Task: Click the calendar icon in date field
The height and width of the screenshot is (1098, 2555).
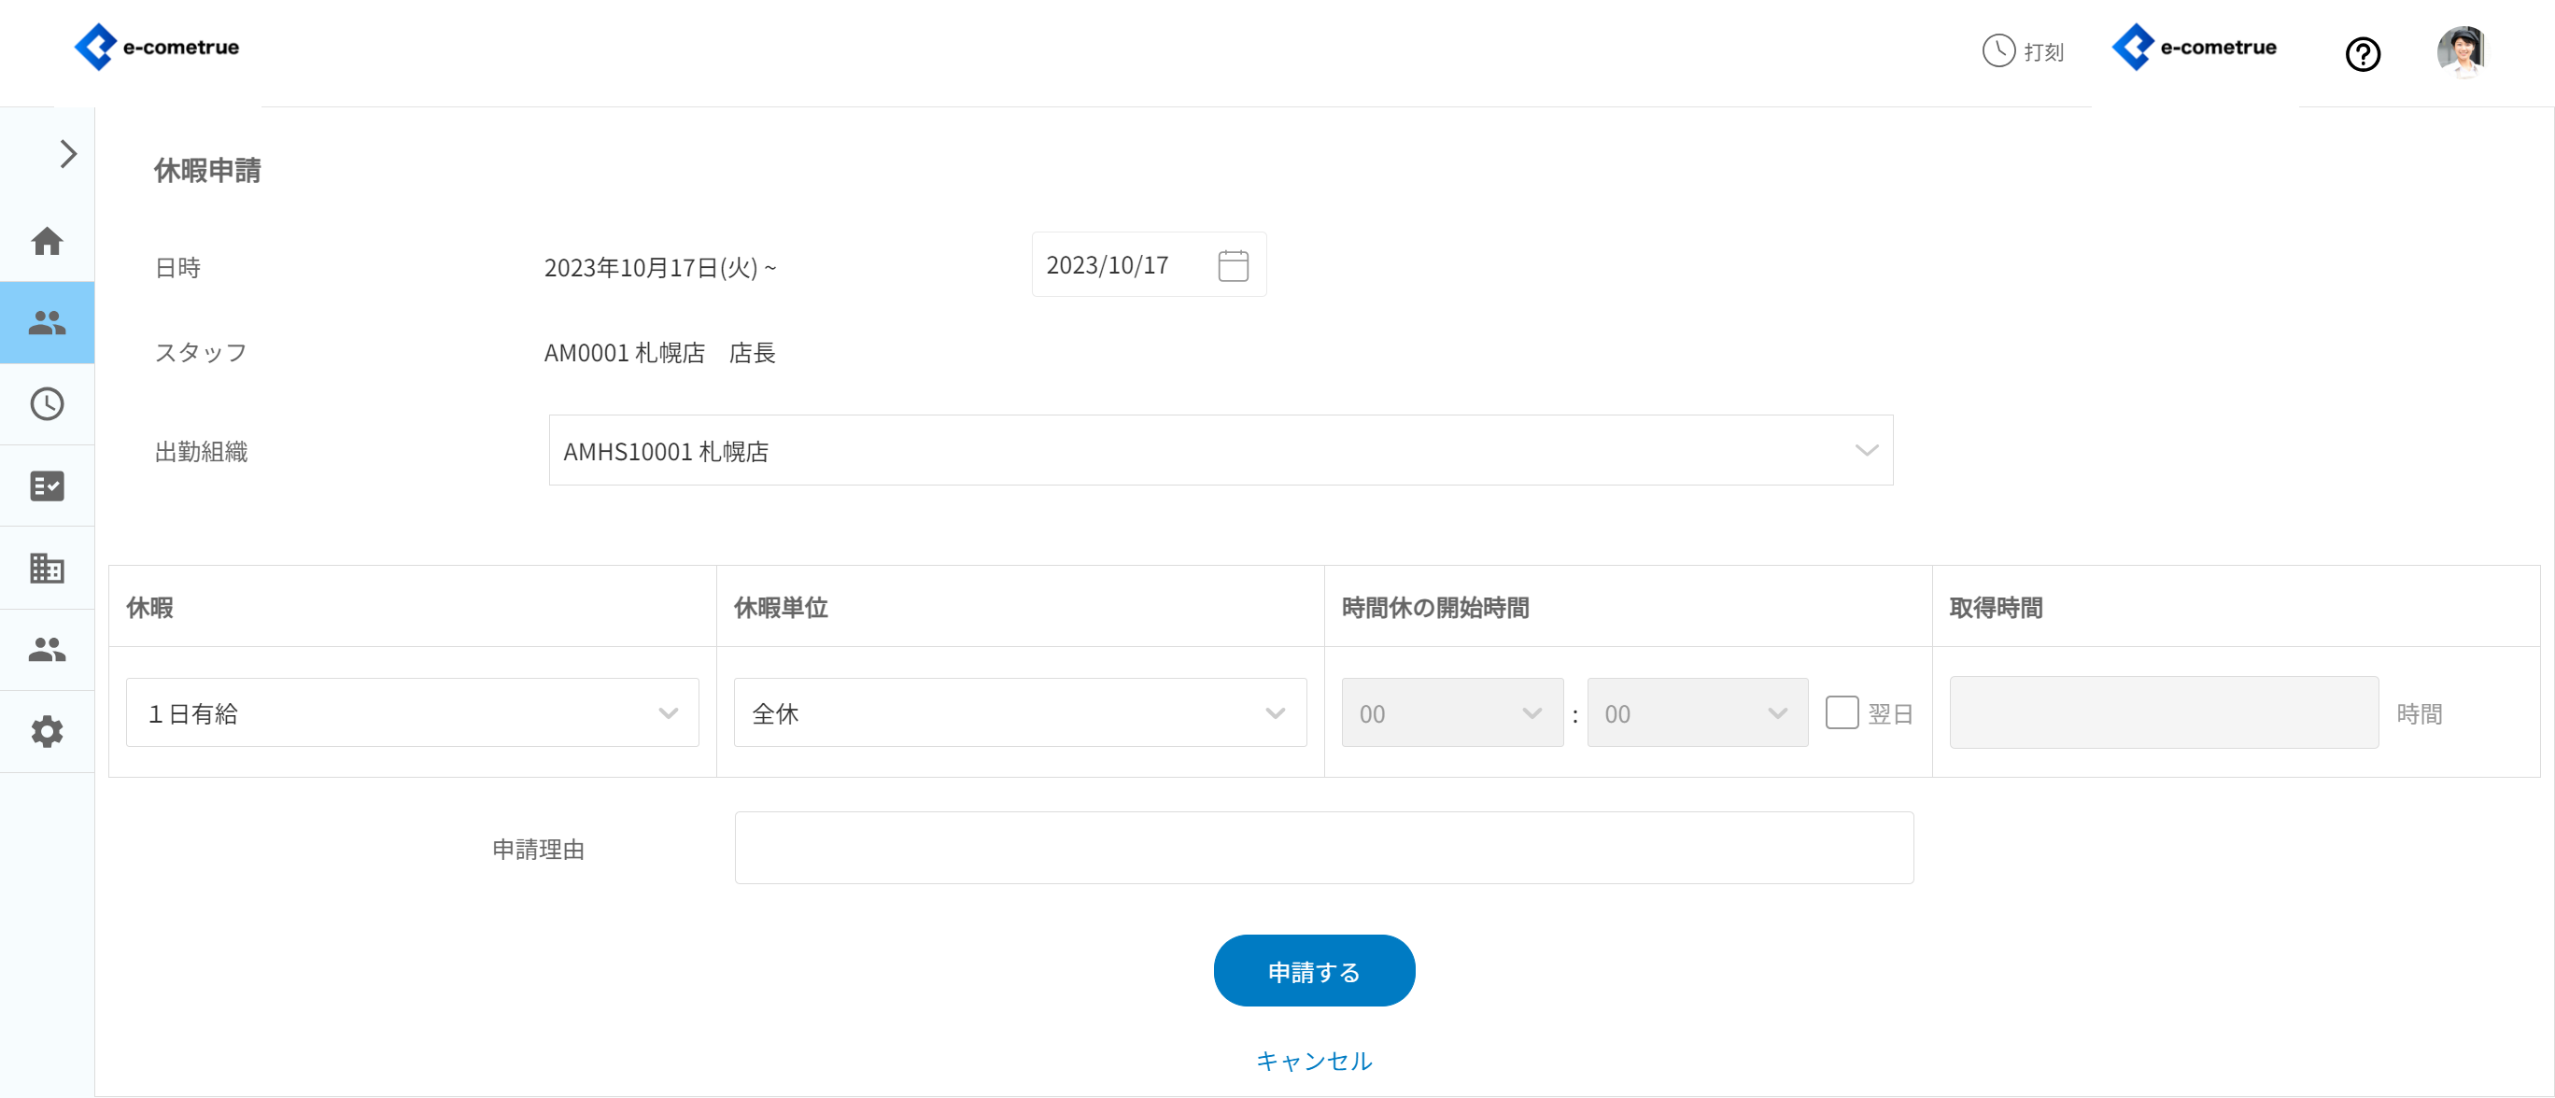Action: [x=1233, y=266]
